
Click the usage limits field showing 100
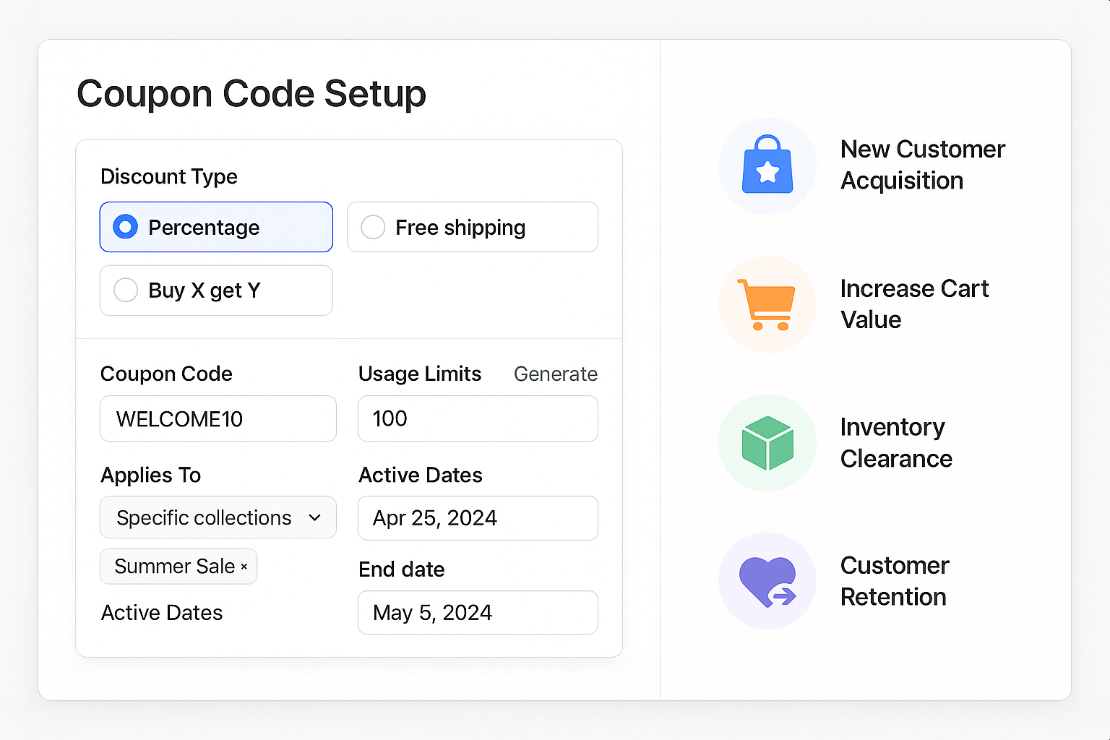477,418
